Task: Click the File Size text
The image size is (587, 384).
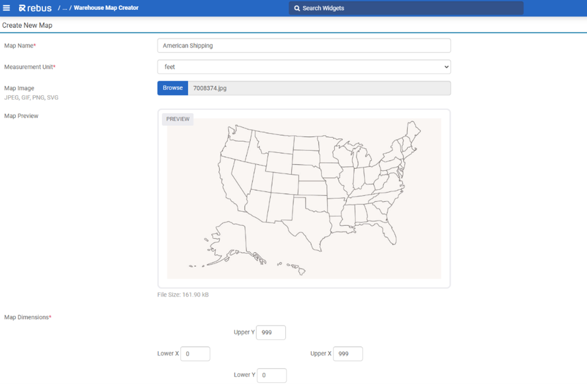Action: click(x=183, y=295)
